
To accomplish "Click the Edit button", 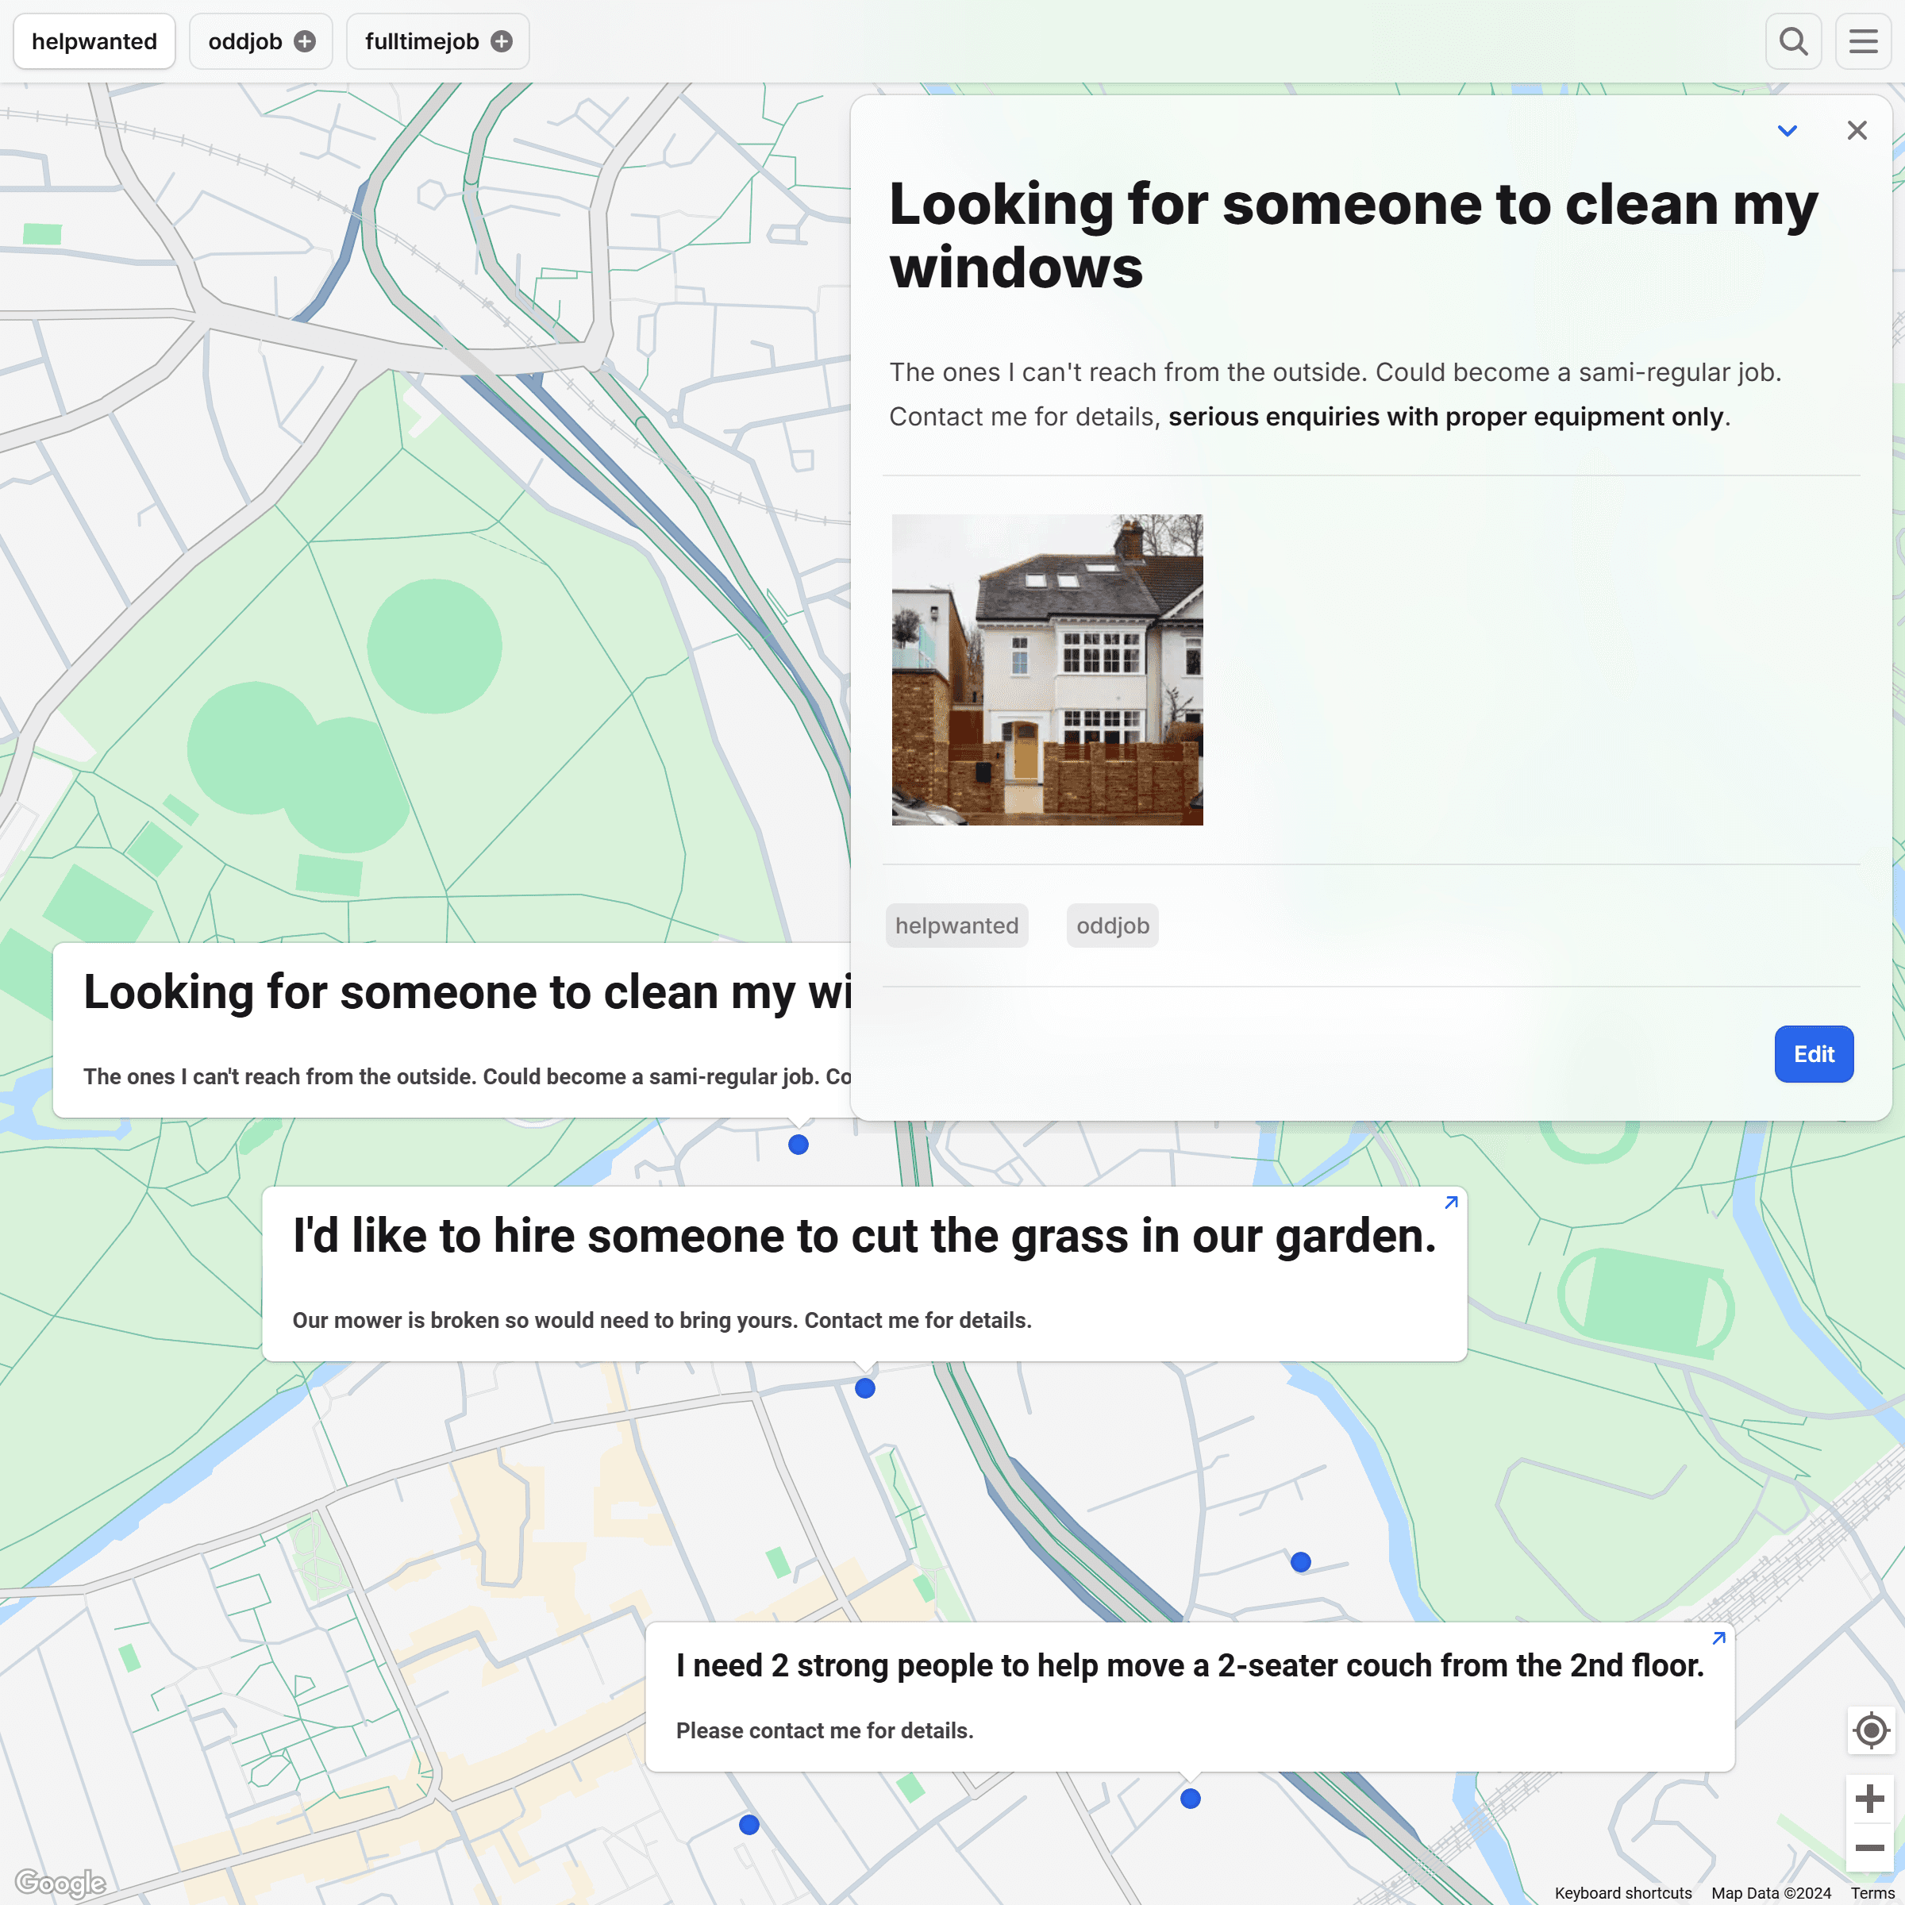I will pos(1813,1054).
